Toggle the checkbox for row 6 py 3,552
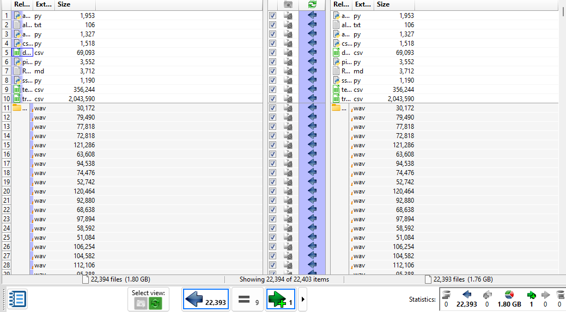This screenshot has height=312, width=566. click(272, 62)
